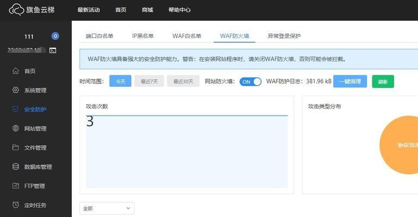The image size is (418, 217).
Task: Click the folder icon for 文件管理
Action: click(16, 148)
